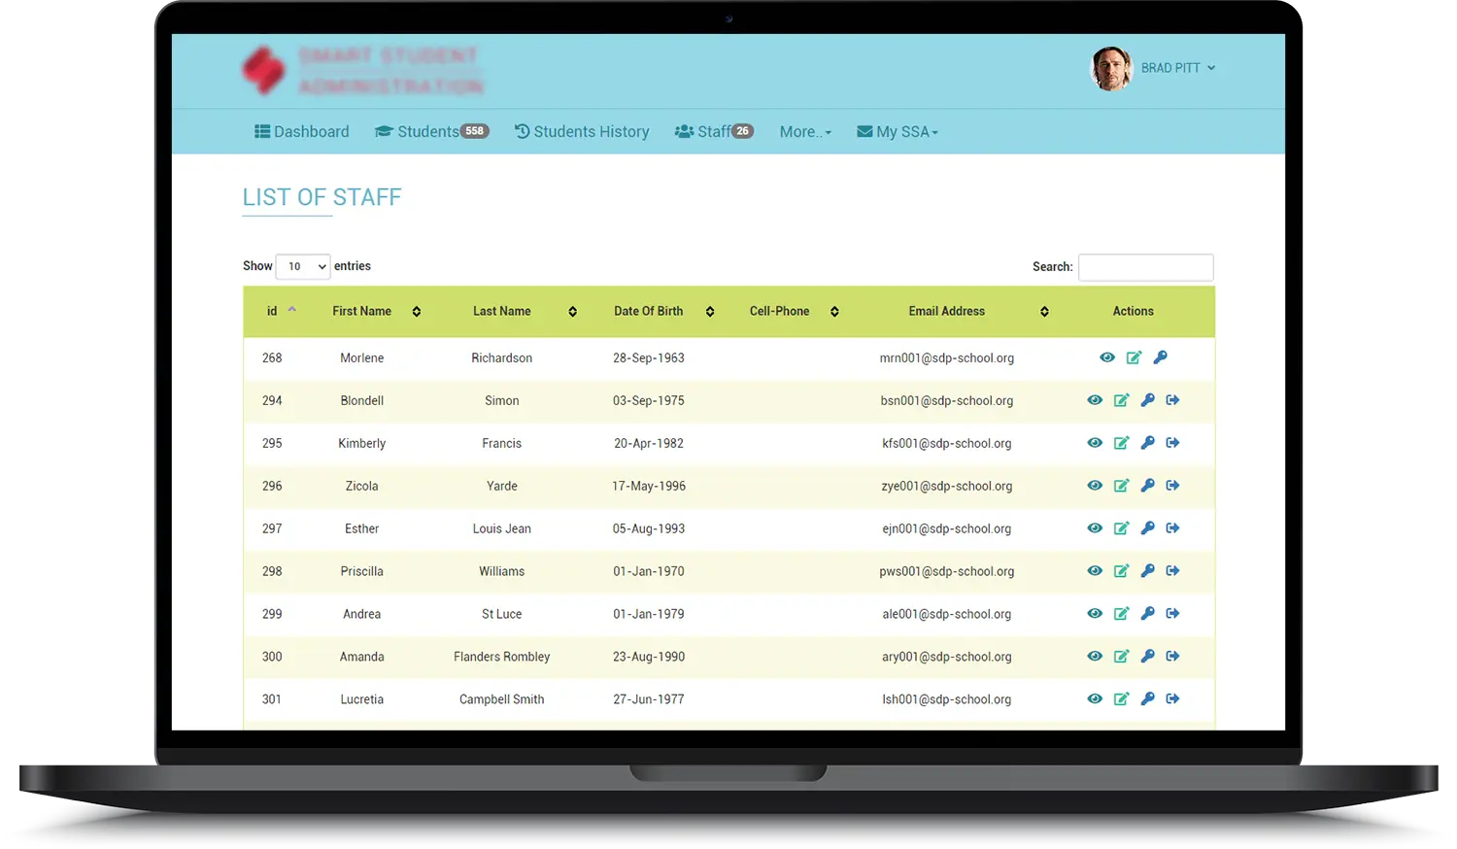Click last name cell Flanders Rombley
This screenshot has height=849, width=1457.
(x=502, y=658)
